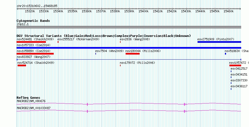Click the nsv1057672 variant label
The image size is (249, 127).
[239, 63]
